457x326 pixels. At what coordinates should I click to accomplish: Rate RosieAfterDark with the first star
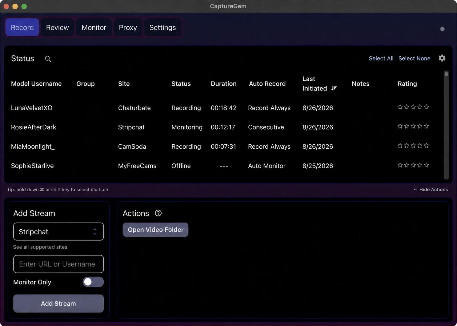tap(400, 127)
